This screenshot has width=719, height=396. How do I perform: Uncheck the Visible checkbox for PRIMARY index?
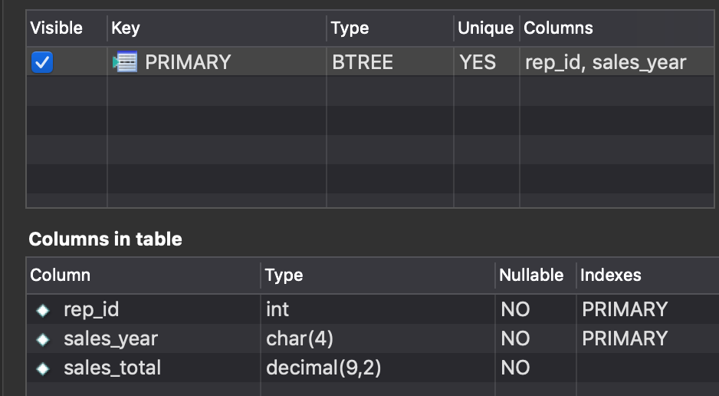click(42, 62)
